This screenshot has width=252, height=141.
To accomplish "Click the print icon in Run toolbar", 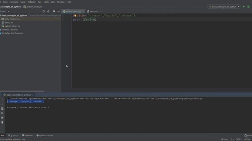I will pos(2,118).
